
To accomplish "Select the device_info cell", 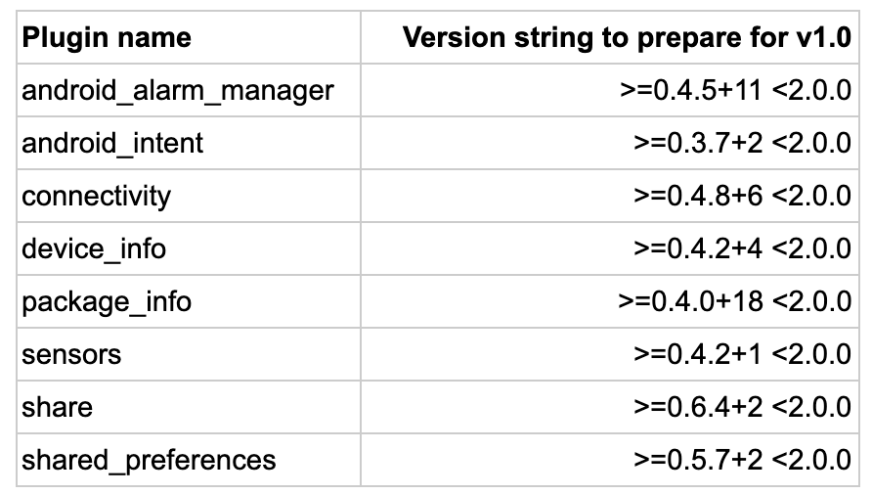I will [x=189, y=248].
